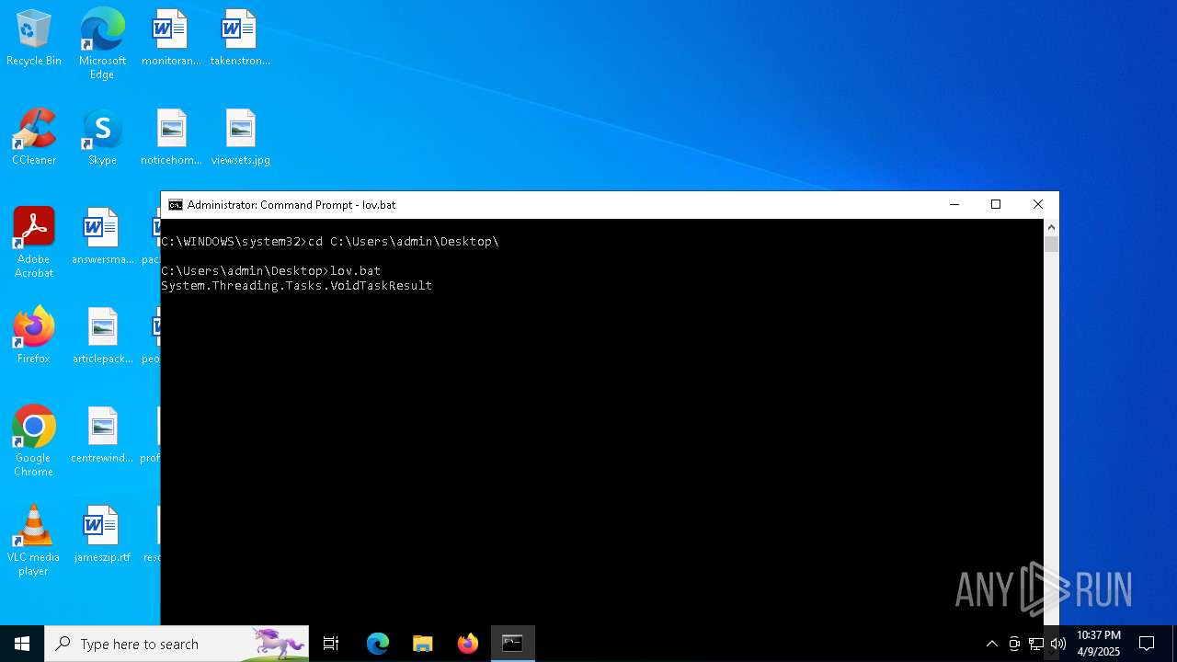Click the Command Prompt title bar icon
Screen dimensions: 1177x662
point(176,205)
